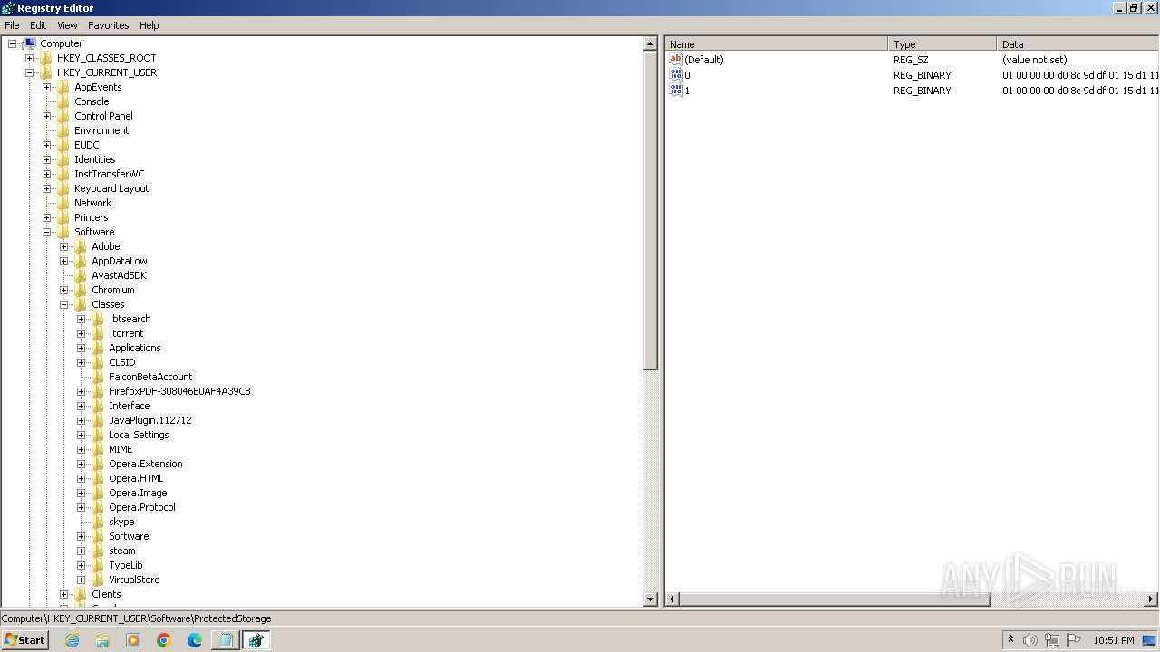Image resolution: width=1160 pixels, height=652 pixels.
Task: Select the JavaPlugin.112712 key
Action: coord(150,420)
